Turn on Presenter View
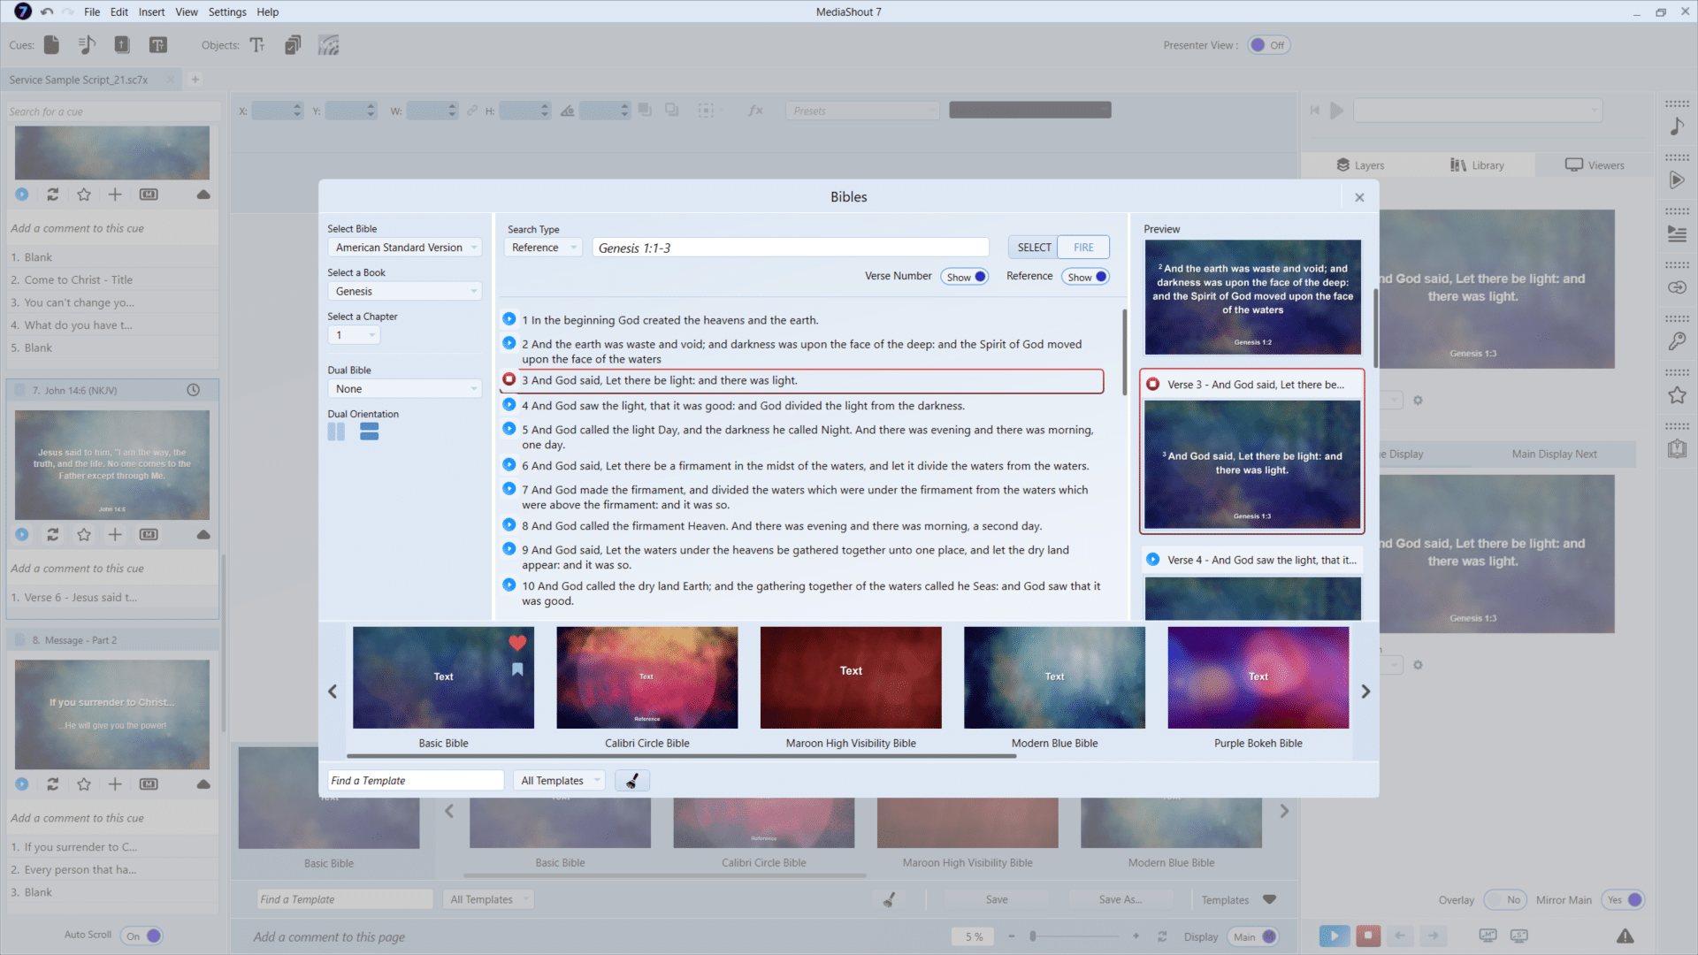The height and width of the screenshot is (955, 1698). point(1269,44)
